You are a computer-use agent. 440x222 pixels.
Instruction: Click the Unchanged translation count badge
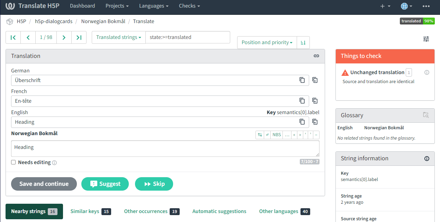(x=409, y=72)
